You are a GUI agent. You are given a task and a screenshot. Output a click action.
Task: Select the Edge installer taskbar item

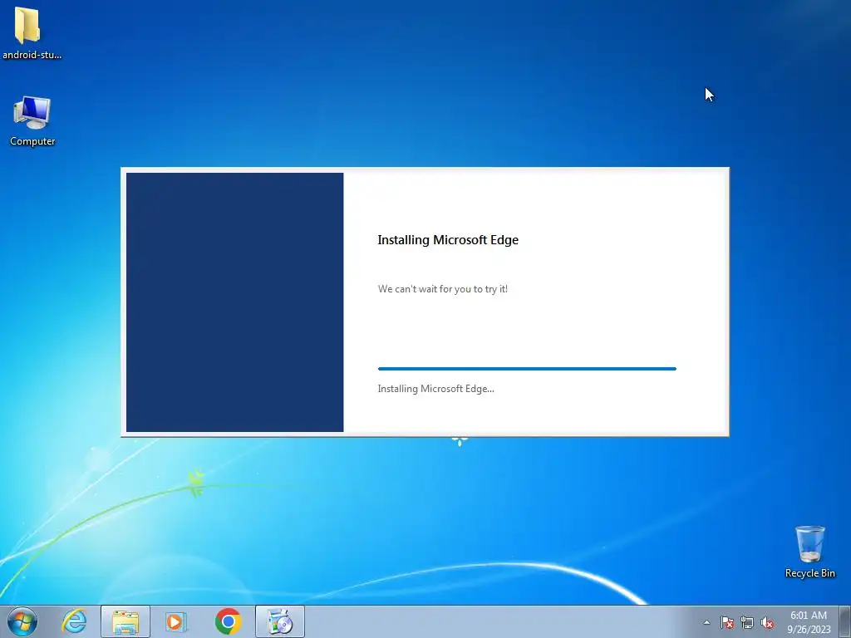(x=280, y=621)
